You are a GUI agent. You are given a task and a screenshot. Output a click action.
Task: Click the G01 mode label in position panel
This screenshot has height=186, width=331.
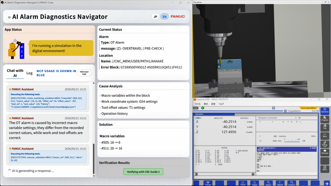pyautogui.click(x=198, y=118)
